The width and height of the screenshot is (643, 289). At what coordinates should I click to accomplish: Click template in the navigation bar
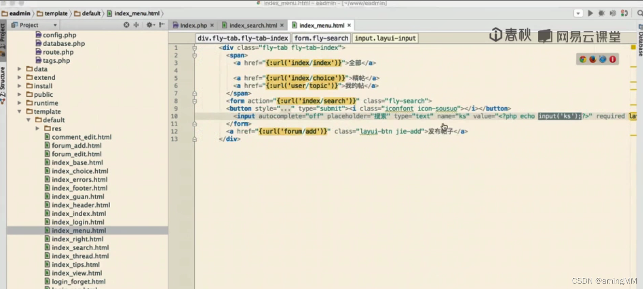pyautogui.click(x=52, y=13)
